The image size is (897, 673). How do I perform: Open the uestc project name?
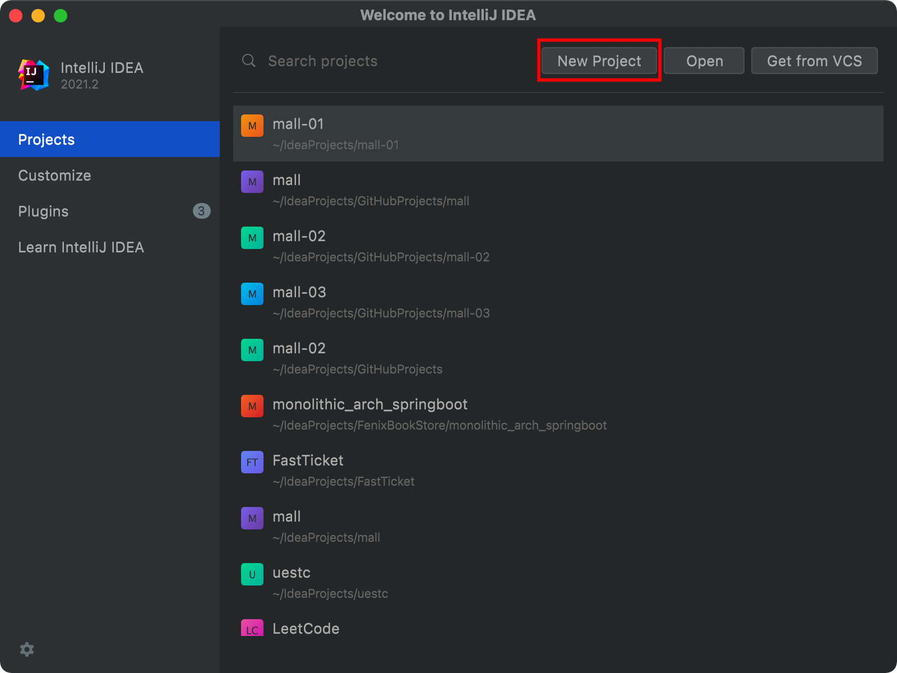(292, 573)
